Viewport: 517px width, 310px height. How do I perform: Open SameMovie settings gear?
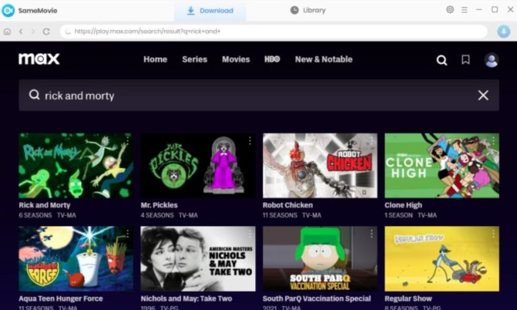450,10
